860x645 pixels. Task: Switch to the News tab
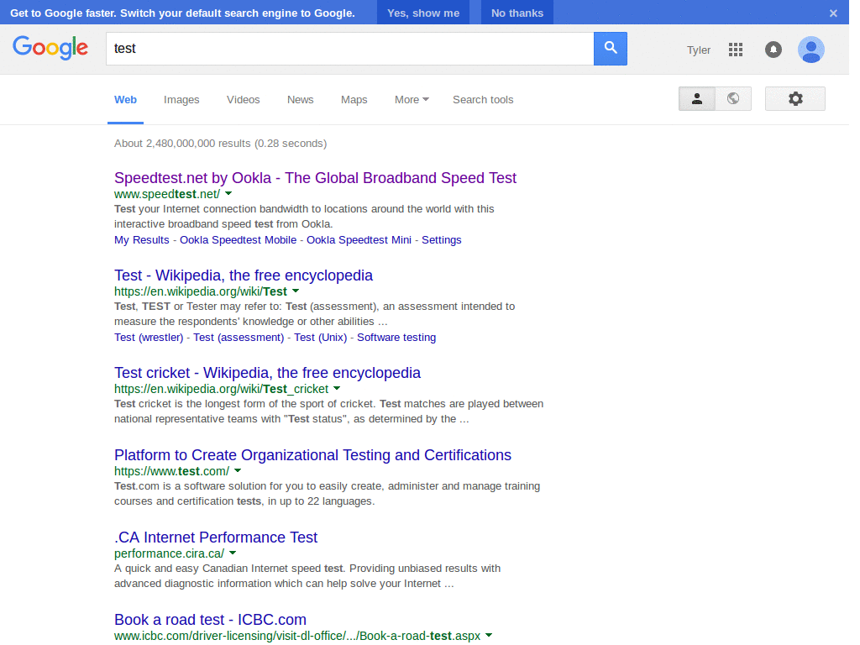pyautogui.click(x=300, y=100)
